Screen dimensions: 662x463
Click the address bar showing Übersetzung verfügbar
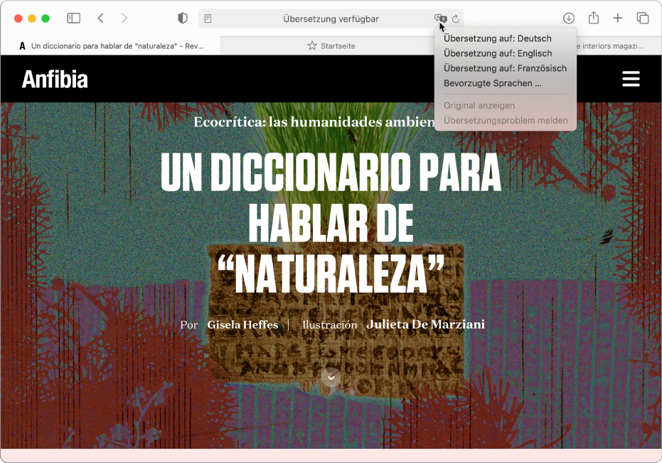(x=331, y=19)
